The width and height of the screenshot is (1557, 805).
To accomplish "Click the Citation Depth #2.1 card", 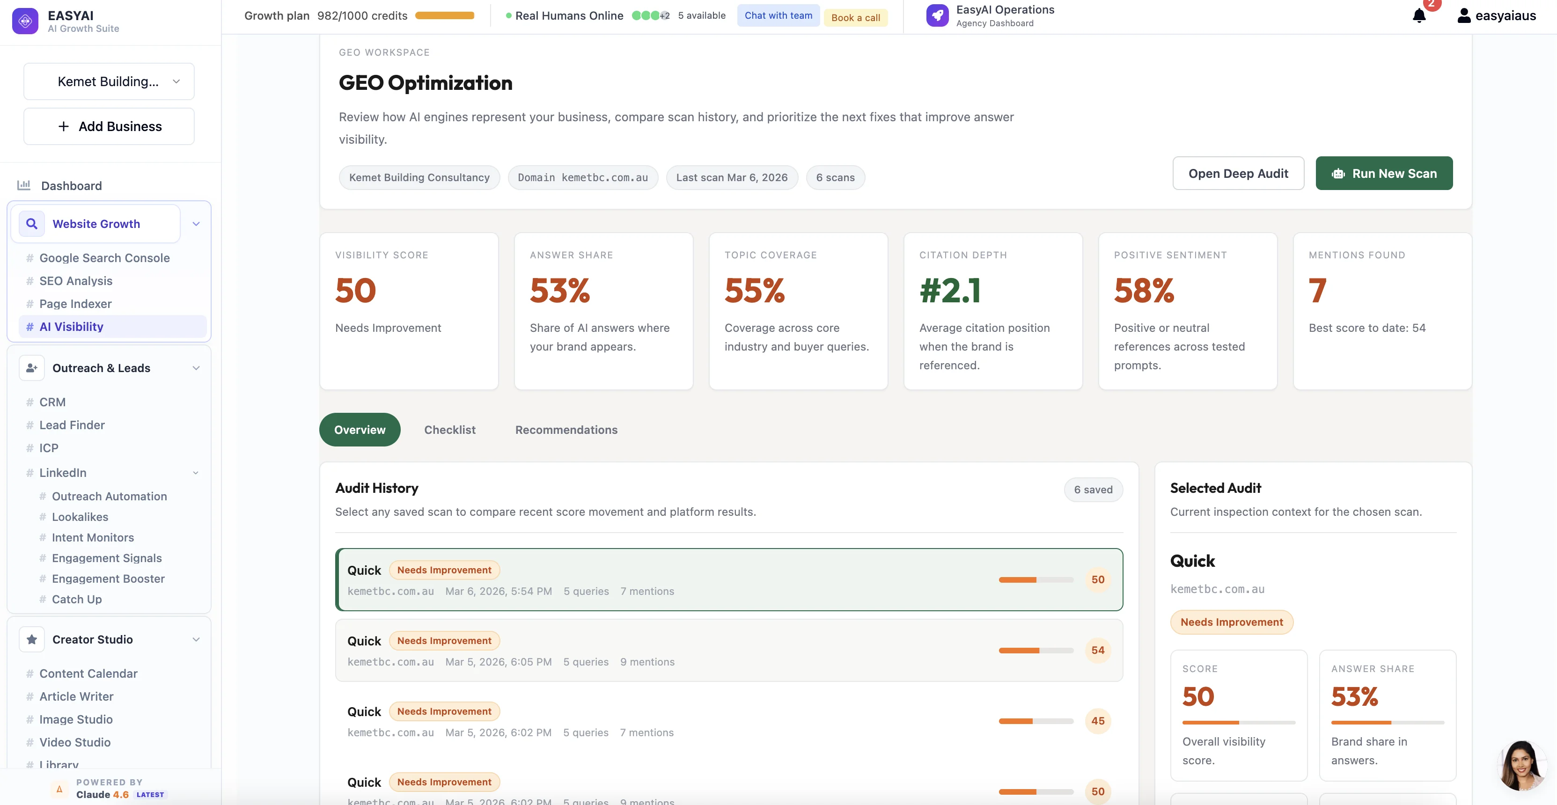I will 993,311.
